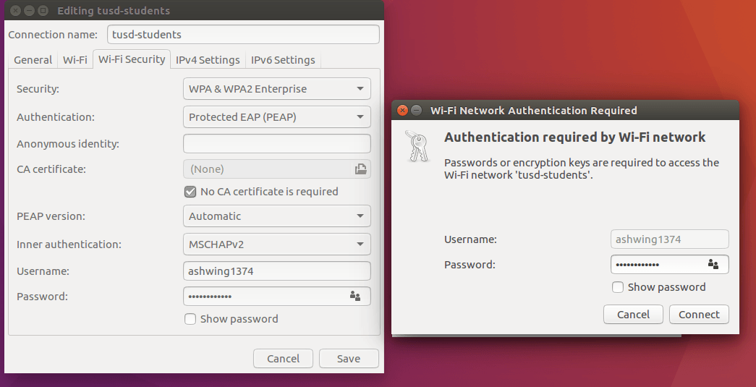Focus the Connection name field
The width and height of the screenshot is (756, 387).
click(243, 35)
